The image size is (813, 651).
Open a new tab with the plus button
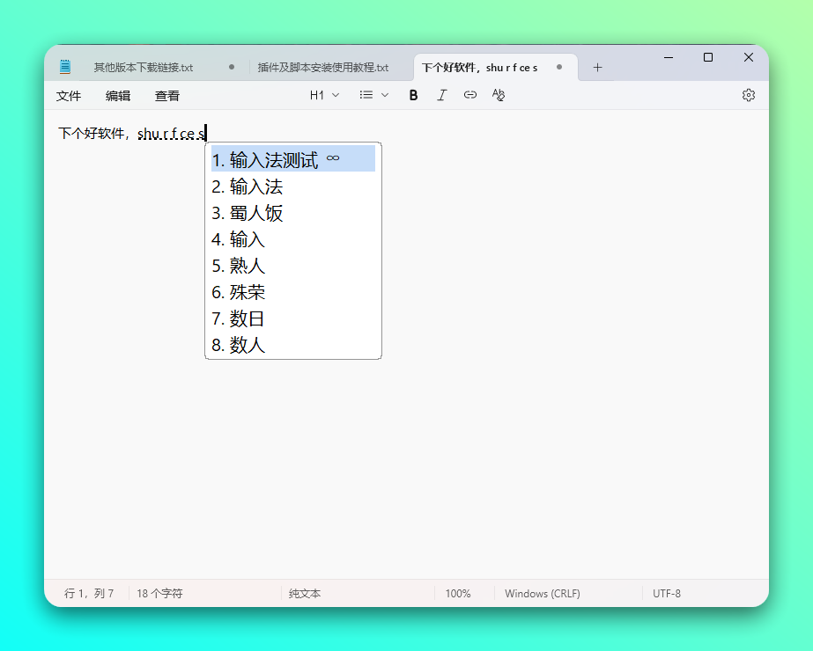597,66
